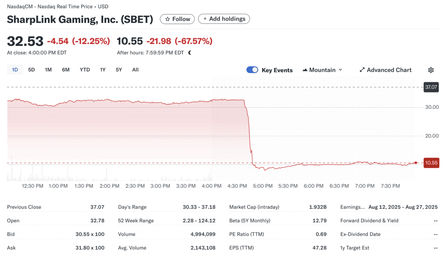Click the 4:00 PM time axis label

(x=211, y=186)
